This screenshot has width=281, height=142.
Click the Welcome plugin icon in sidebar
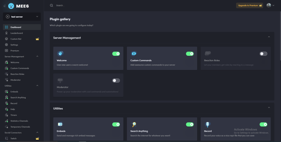point(7,62)
